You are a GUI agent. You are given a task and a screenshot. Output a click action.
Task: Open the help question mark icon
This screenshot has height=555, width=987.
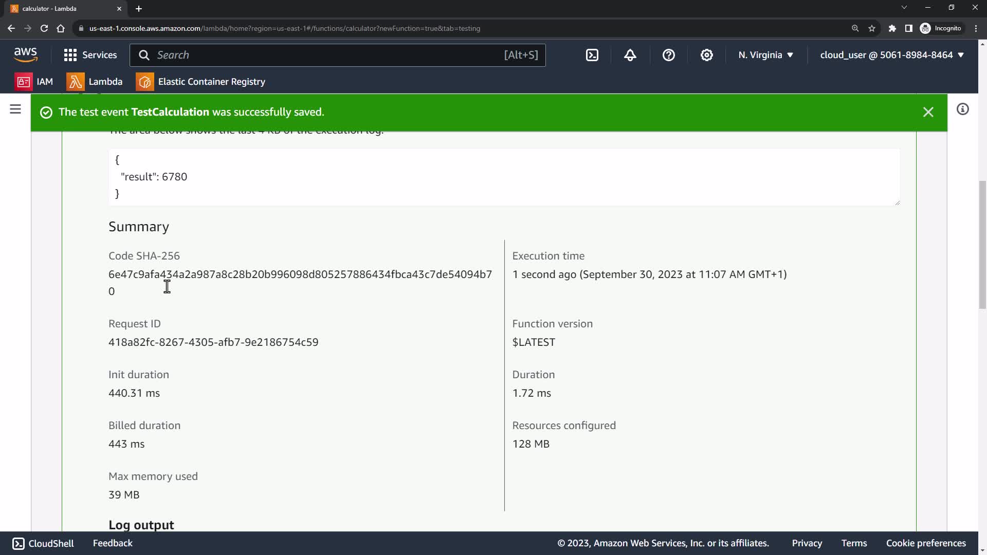(x=668, y=55)
